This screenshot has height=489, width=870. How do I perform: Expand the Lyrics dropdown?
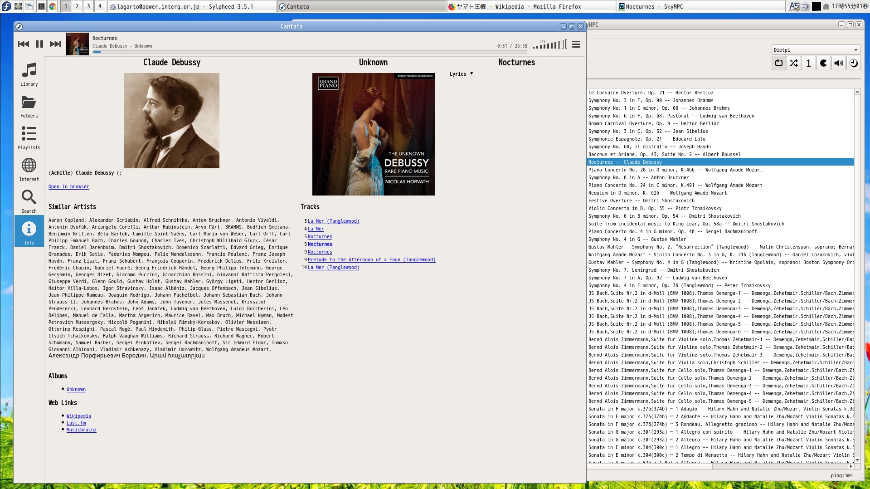pos(462,74)
